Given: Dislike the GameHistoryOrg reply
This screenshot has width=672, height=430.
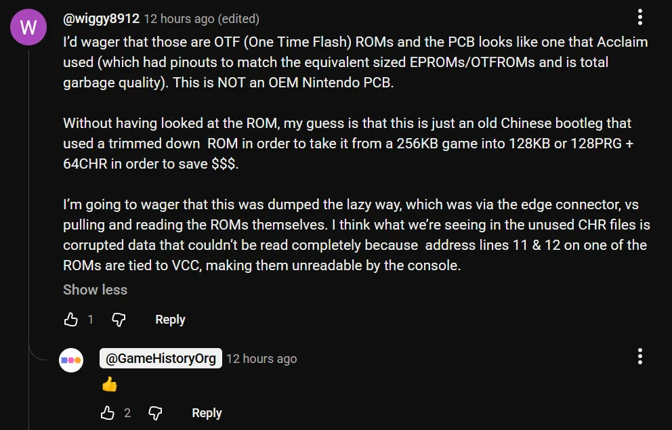Looking at the screenshot, I should pyautogui.click(x=155, y=413).
